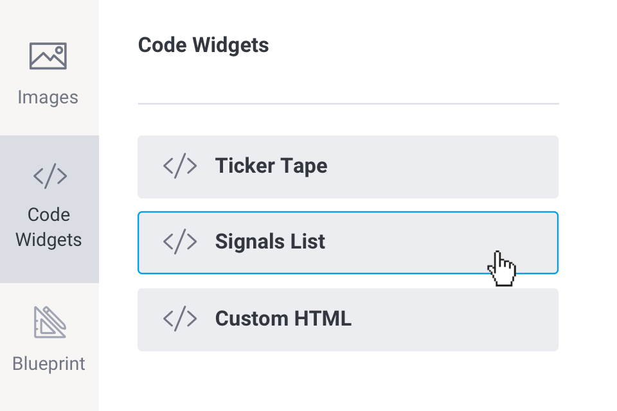
Task: Add the Ticker Tape widget
Action: [347, 166]
